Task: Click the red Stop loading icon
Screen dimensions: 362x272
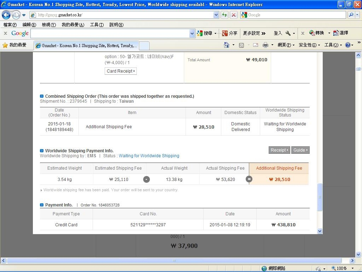Action: [234, 15]
